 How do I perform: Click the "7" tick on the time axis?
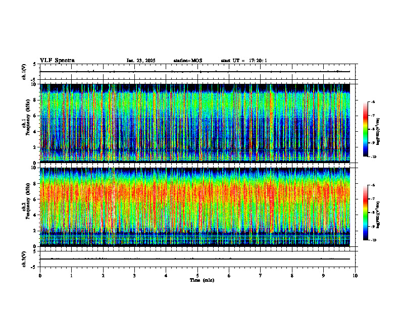(261, 276)
